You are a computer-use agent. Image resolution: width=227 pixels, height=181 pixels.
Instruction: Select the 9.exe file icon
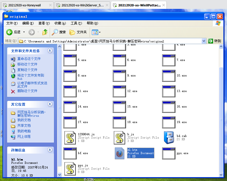[x=119, y=76]
